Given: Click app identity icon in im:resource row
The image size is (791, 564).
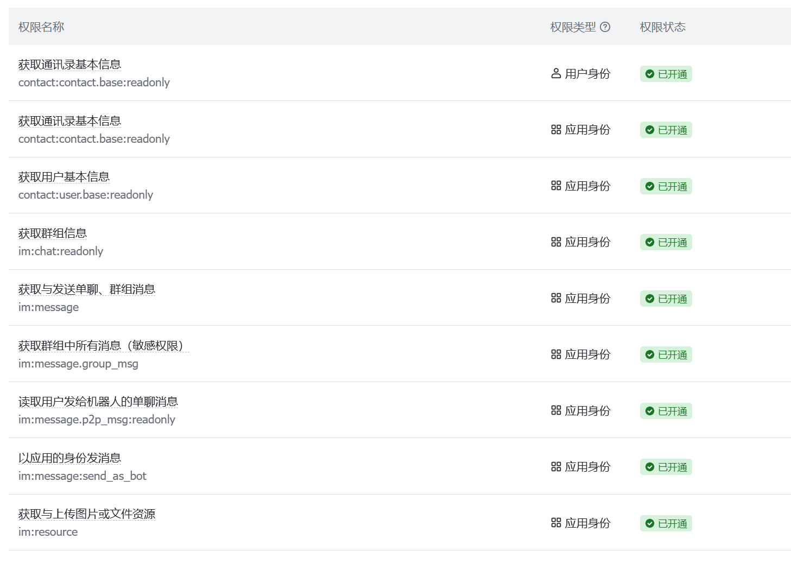Looking at the screenshot, I should point(556,523).
